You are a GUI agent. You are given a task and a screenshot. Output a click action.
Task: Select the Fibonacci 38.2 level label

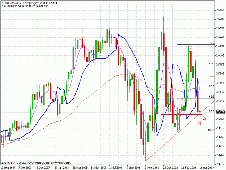click(x=212, y=76)
